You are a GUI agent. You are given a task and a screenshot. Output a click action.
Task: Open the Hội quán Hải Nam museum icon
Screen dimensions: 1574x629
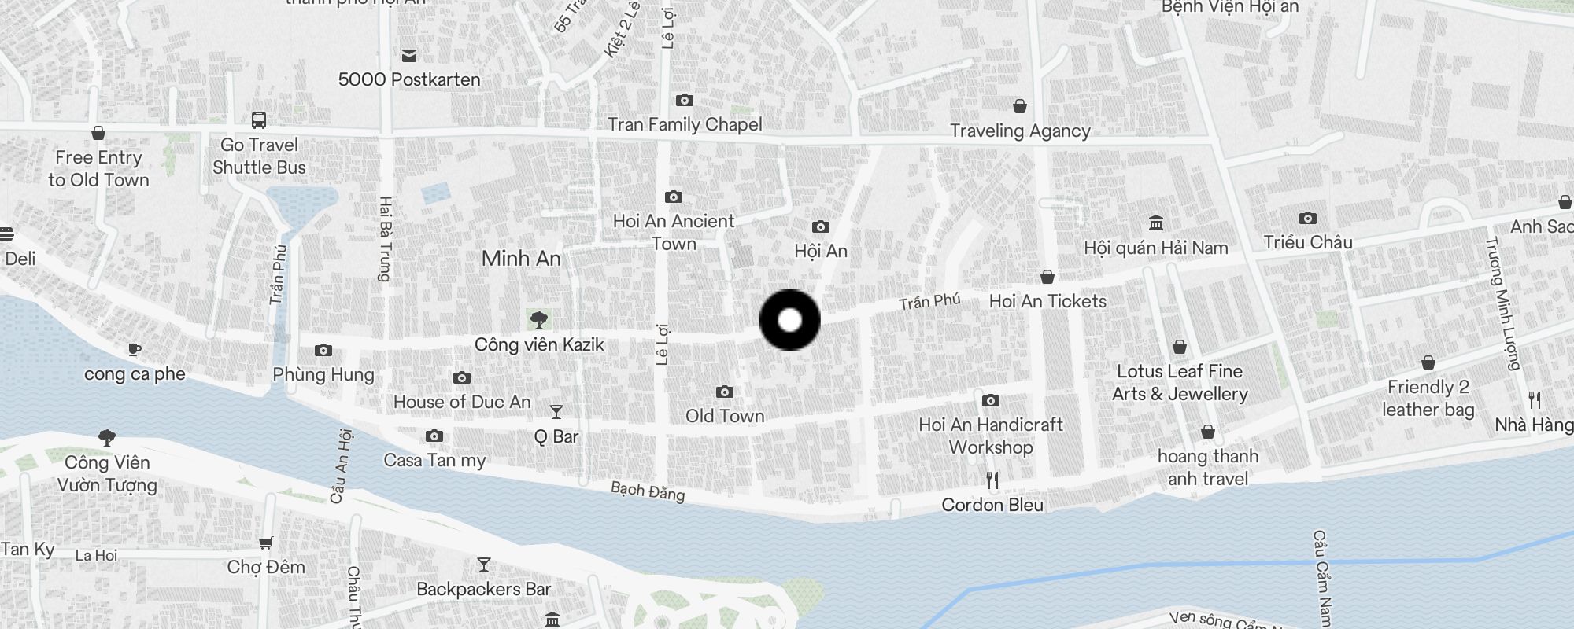pyautogui.click(x=1156, y=223)
